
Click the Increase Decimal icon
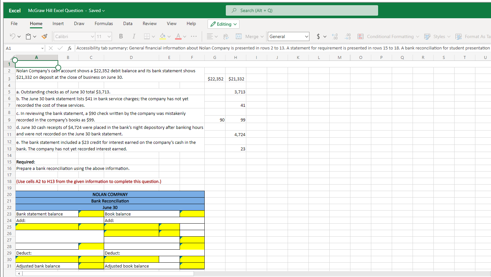(x=335, y=36)
